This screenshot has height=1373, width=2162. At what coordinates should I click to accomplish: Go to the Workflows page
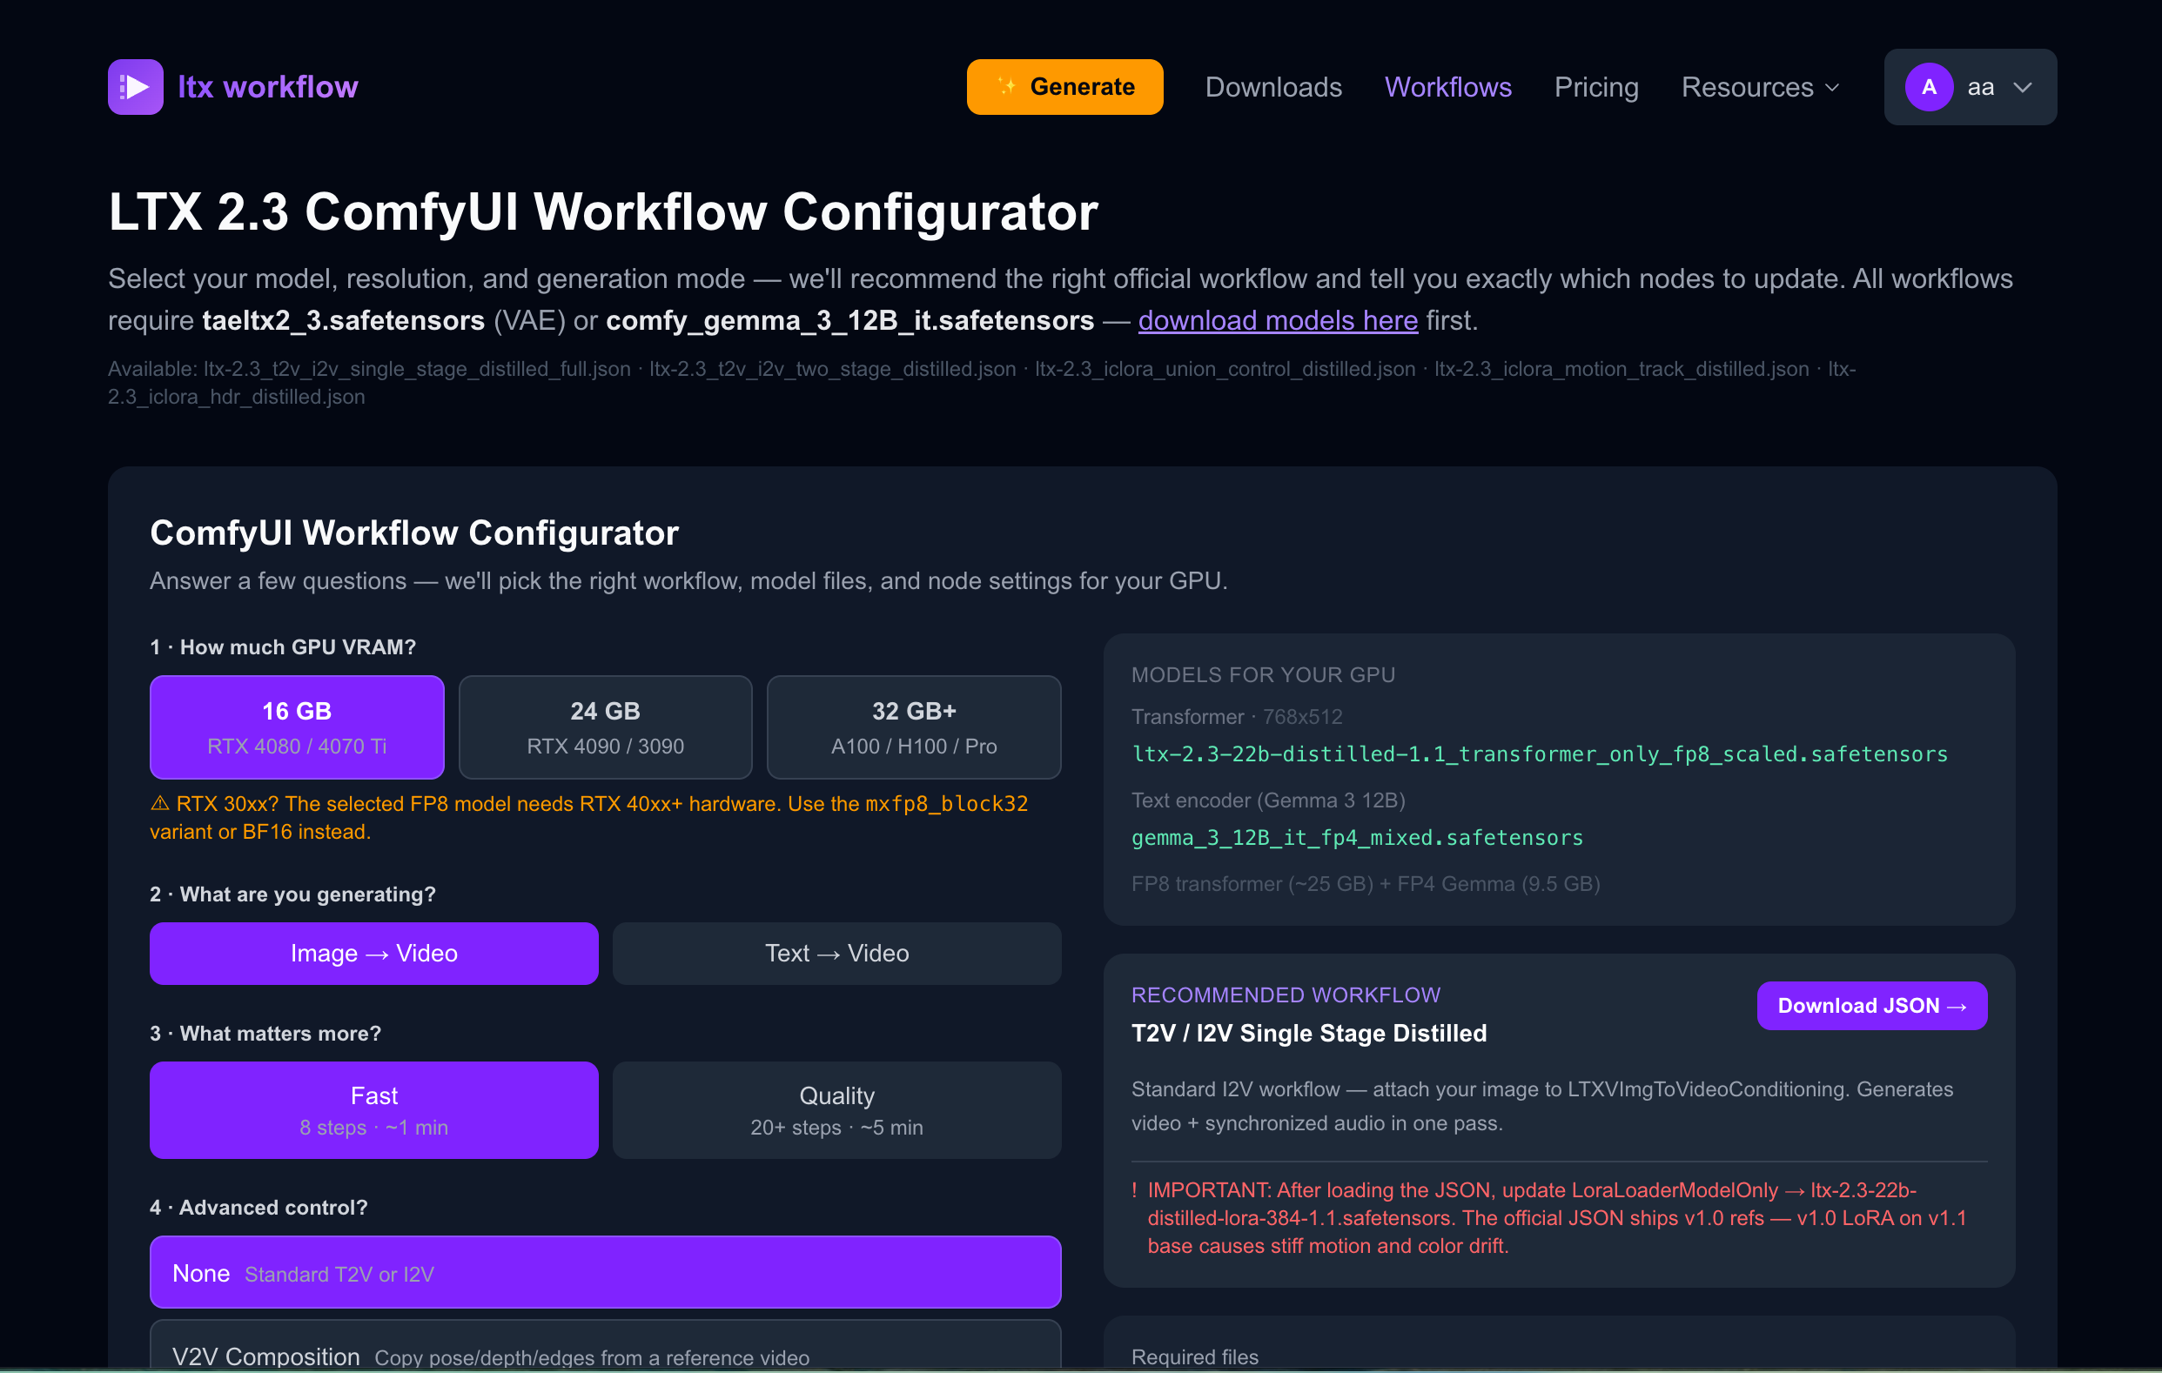(x=1448, y=87)
